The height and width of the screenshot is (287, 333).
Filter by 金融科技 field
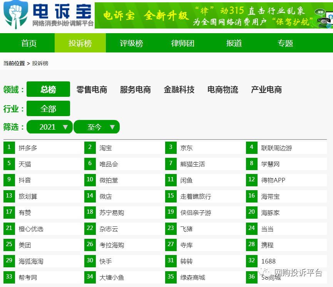(179, 89)
